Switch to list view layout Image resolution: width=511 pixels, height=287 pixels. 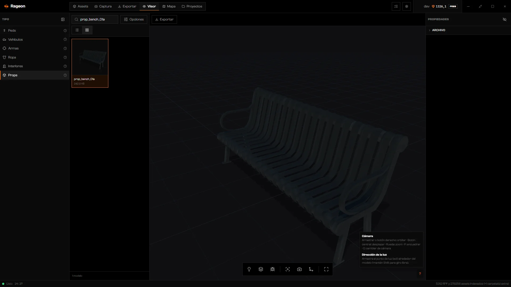77,30
